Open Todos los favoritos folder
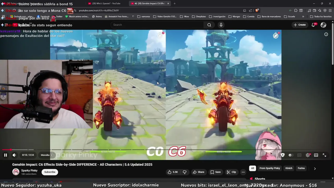Viewport: 334px width, 188px height. 321,16
